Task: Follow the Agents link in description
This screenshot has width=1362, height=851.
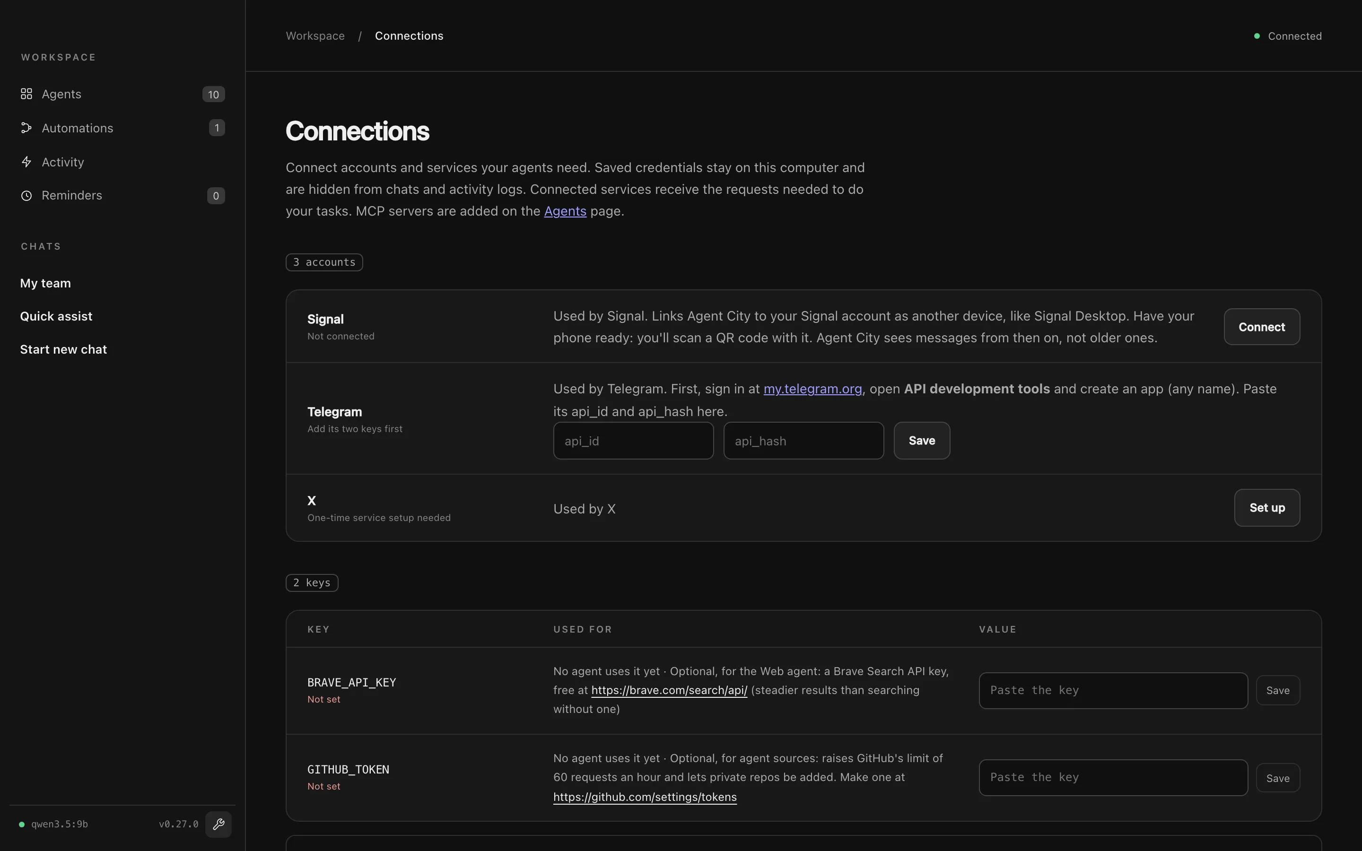Action: coord(565,211)
